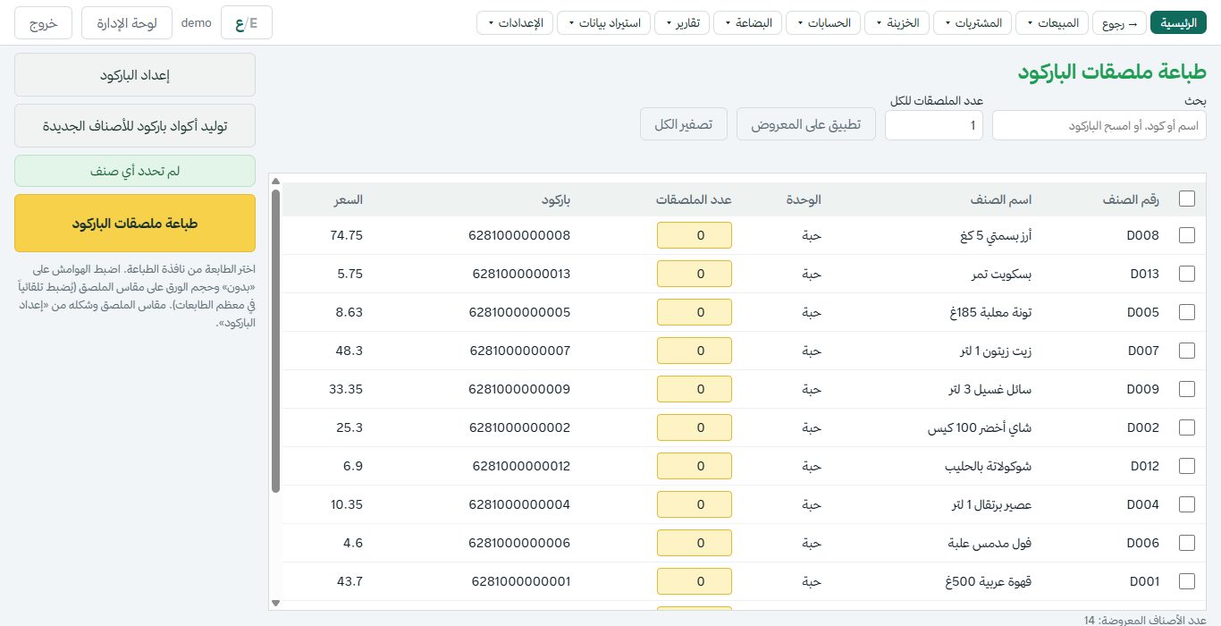Image resolution: width=1221 pixels, height=626 pixels.
Task: Click the رجوع back button
Action: click(1119, 23)
